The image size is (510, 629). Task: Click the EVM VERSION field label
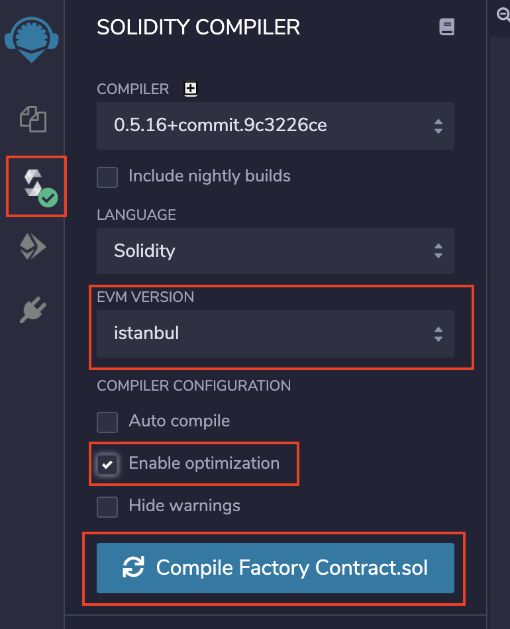(x=145, y=297)
